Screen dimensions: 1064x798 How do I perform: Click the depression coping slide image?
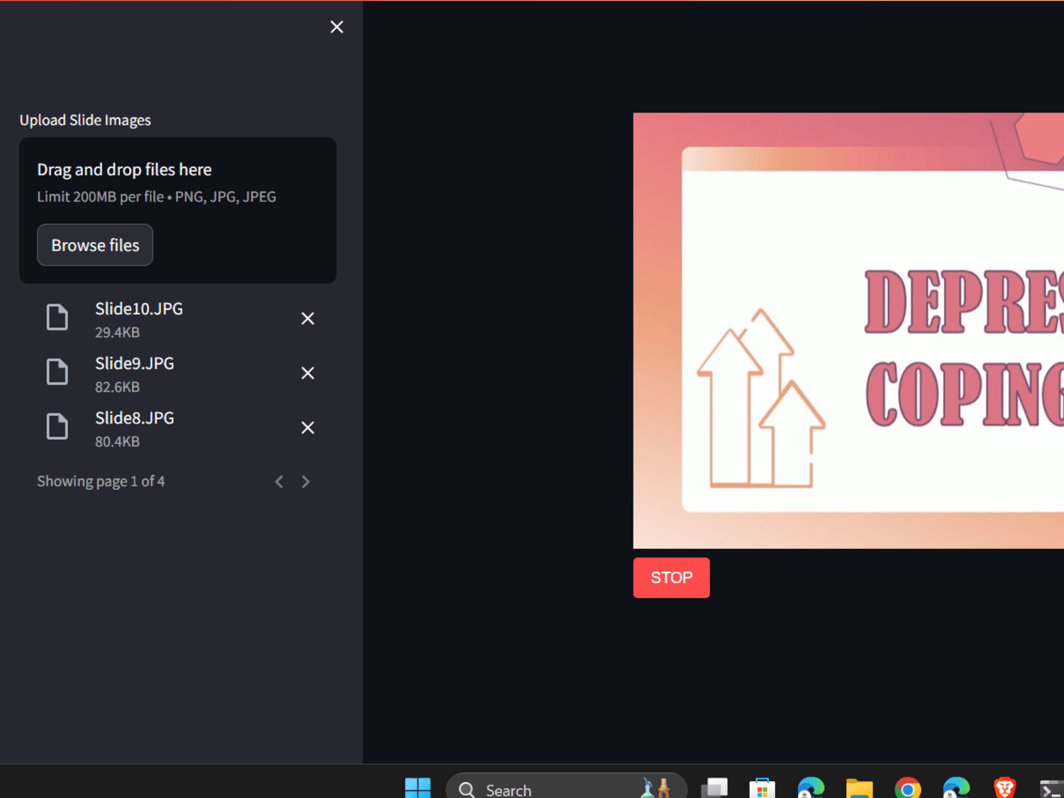[x=848, y=331]
